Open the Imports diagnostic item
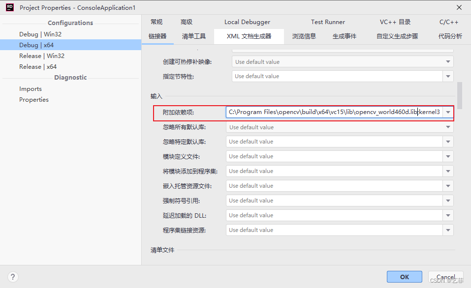The height and width of the screenshot is (288, 471). (x=31, y=89)
